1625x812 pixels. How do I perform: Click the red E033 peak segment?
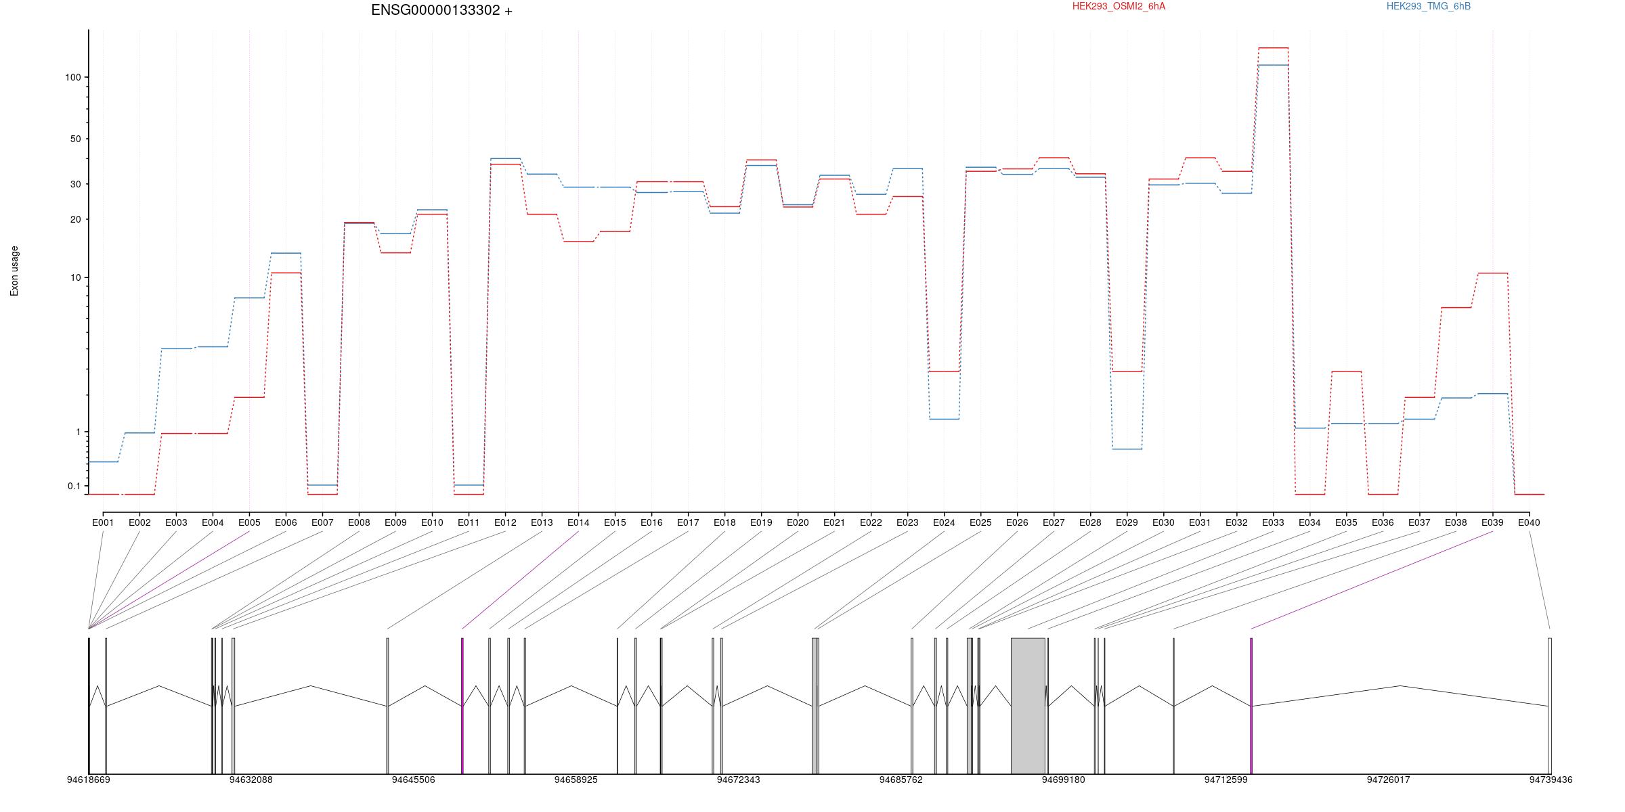click(x=1273, y=48)
